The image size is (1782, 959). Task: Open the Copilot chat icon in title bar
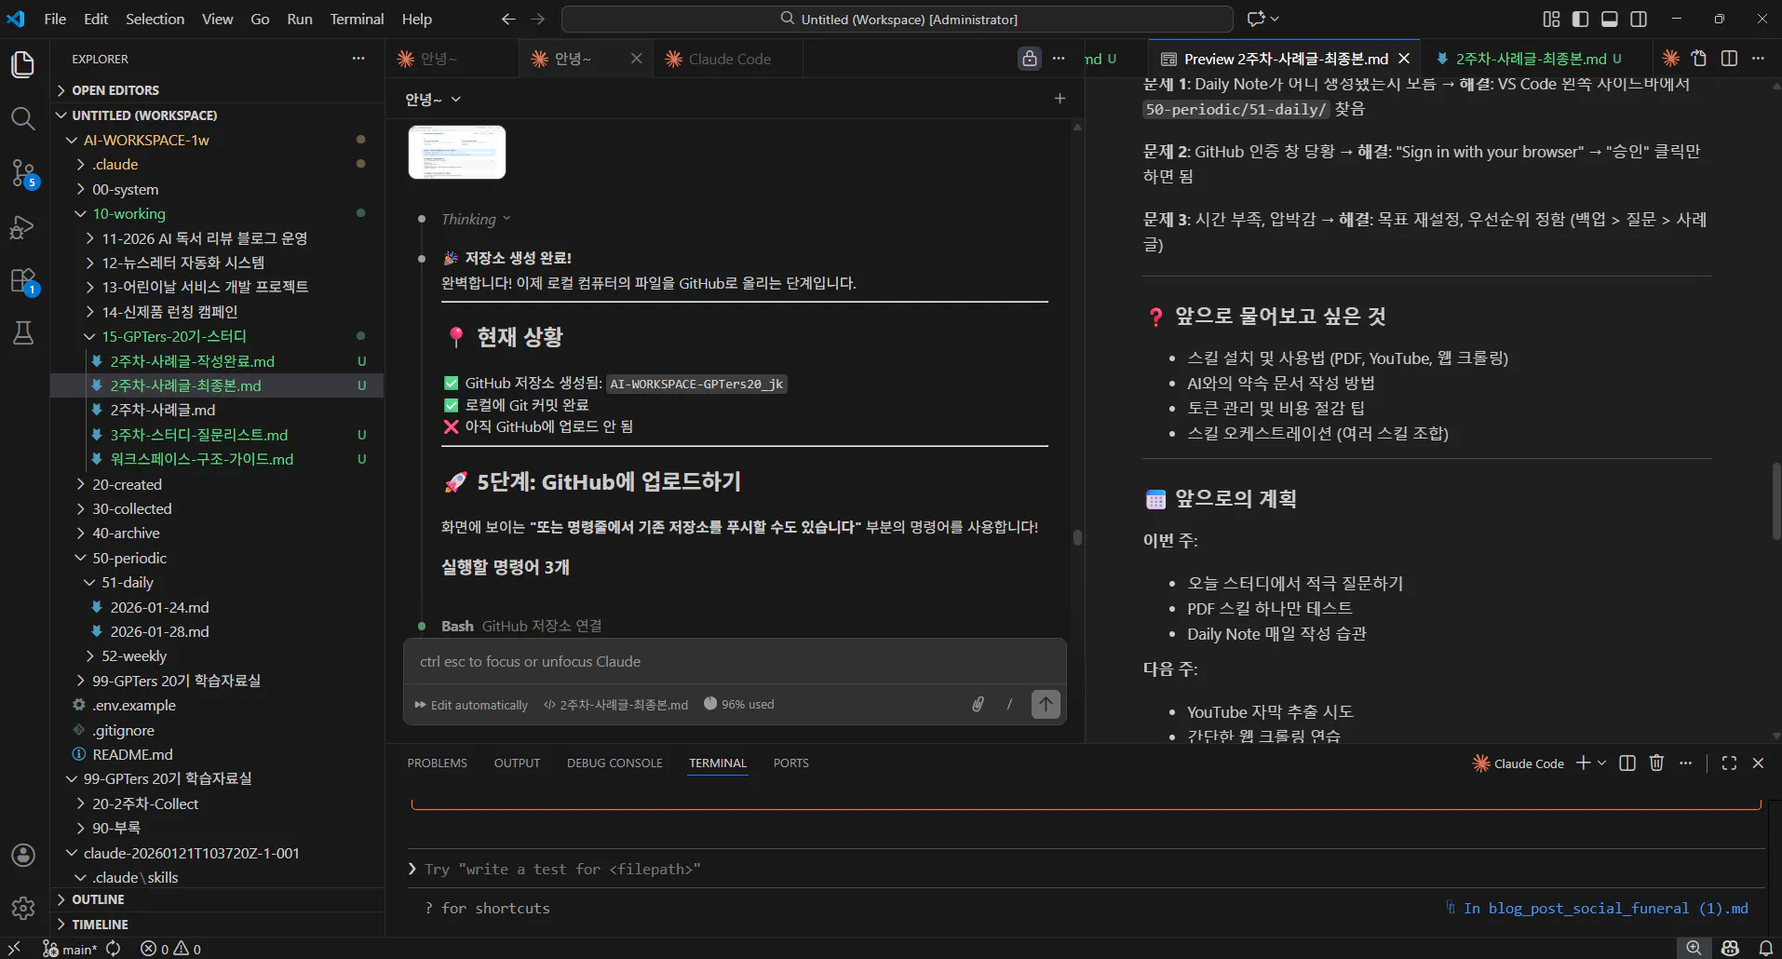1257,19
